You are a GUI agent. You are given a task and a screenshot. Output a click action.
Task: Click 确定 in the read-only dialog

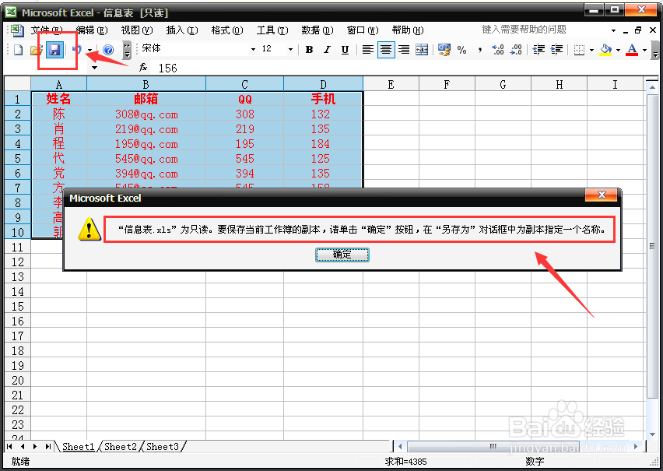tap(342, 255)
